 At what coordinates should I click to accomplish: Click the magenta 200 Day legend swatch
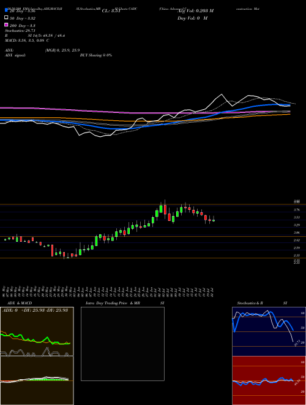6,25
